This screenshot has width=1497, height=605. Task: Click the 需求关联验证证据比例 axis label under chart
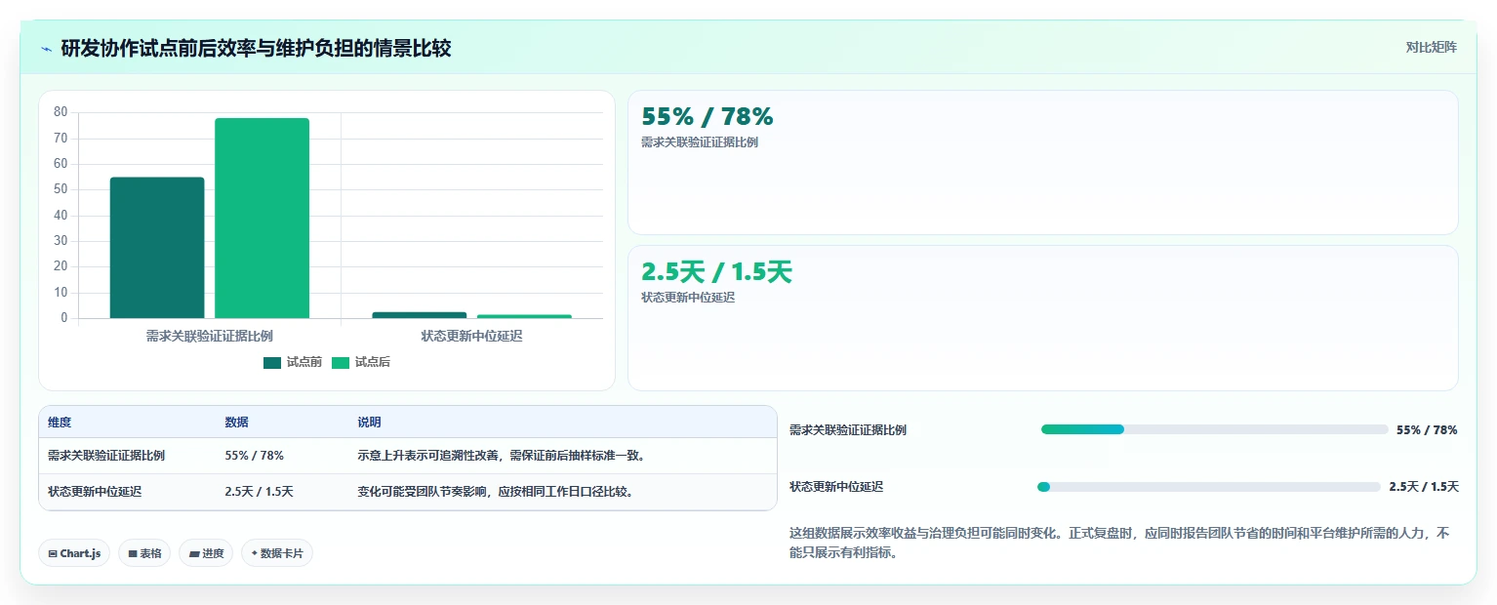pyautogui.click(x=210, y=336)
